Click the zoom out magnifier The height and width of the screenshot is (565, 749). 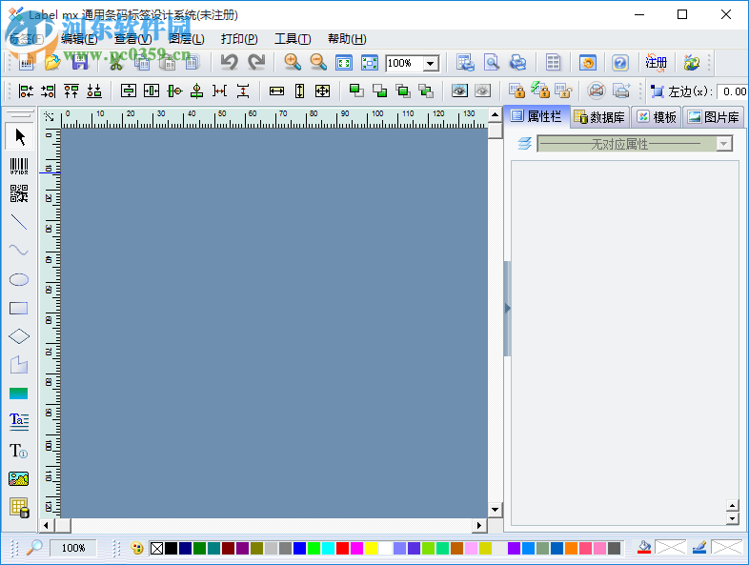click(x=318, y=63)
